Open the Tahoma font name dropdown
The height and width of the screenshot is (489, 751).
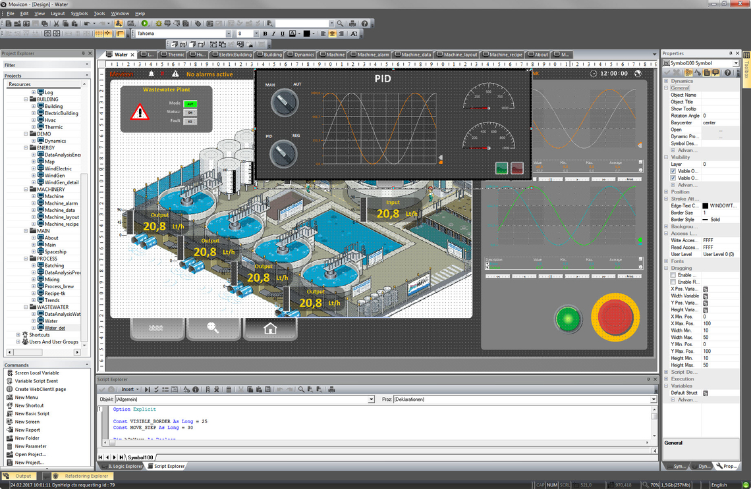click(x=229, y=34)
